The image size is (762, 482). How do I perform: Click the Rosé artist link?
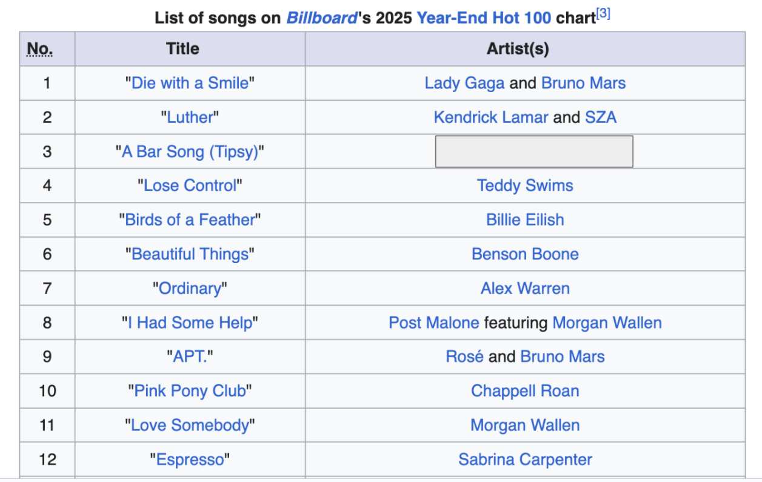click(464, 356)
